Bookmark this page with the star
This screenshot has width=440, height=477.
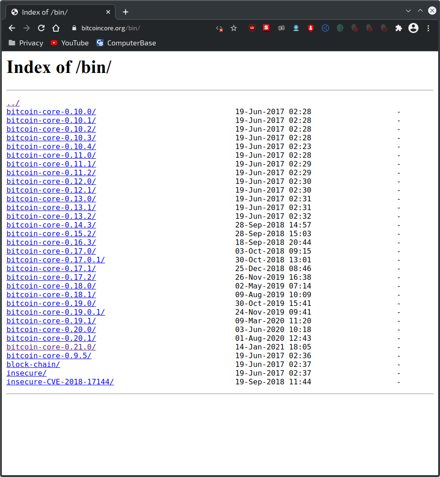234,28
